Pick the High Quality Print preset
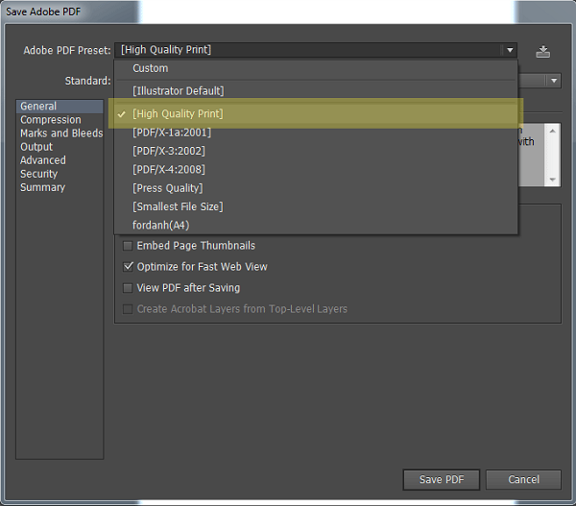The height and width of the screenshot is (506, 576). point(179,114)
